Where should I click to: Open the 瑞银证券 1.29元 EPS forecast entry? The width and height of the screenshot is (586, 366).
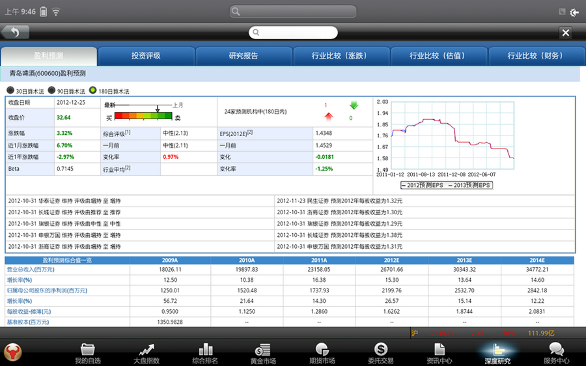(x=339, y=223)
